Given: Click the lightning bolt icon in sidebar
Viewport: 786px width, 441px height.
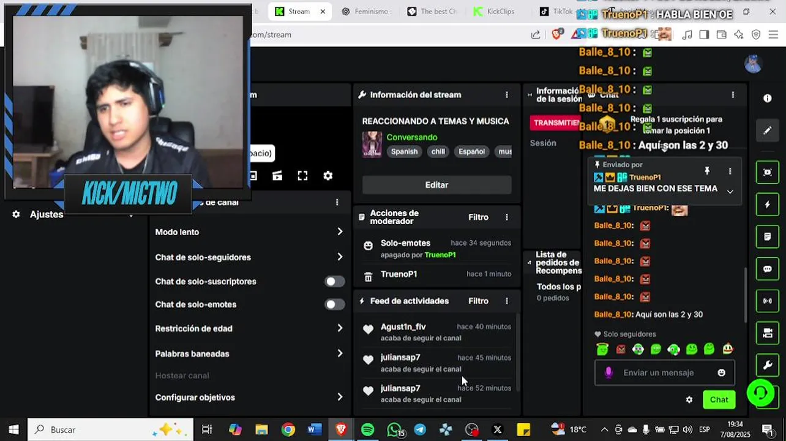Looking at the screenshot, I should pos(767,205).
